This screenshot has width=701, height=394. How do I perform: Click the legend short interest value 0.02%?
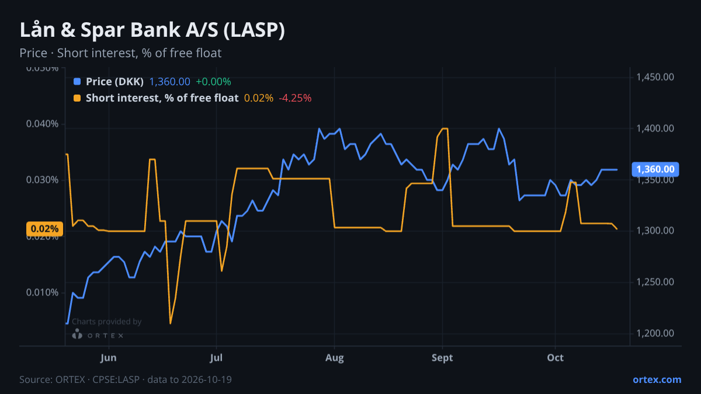[x=259, y=98]
